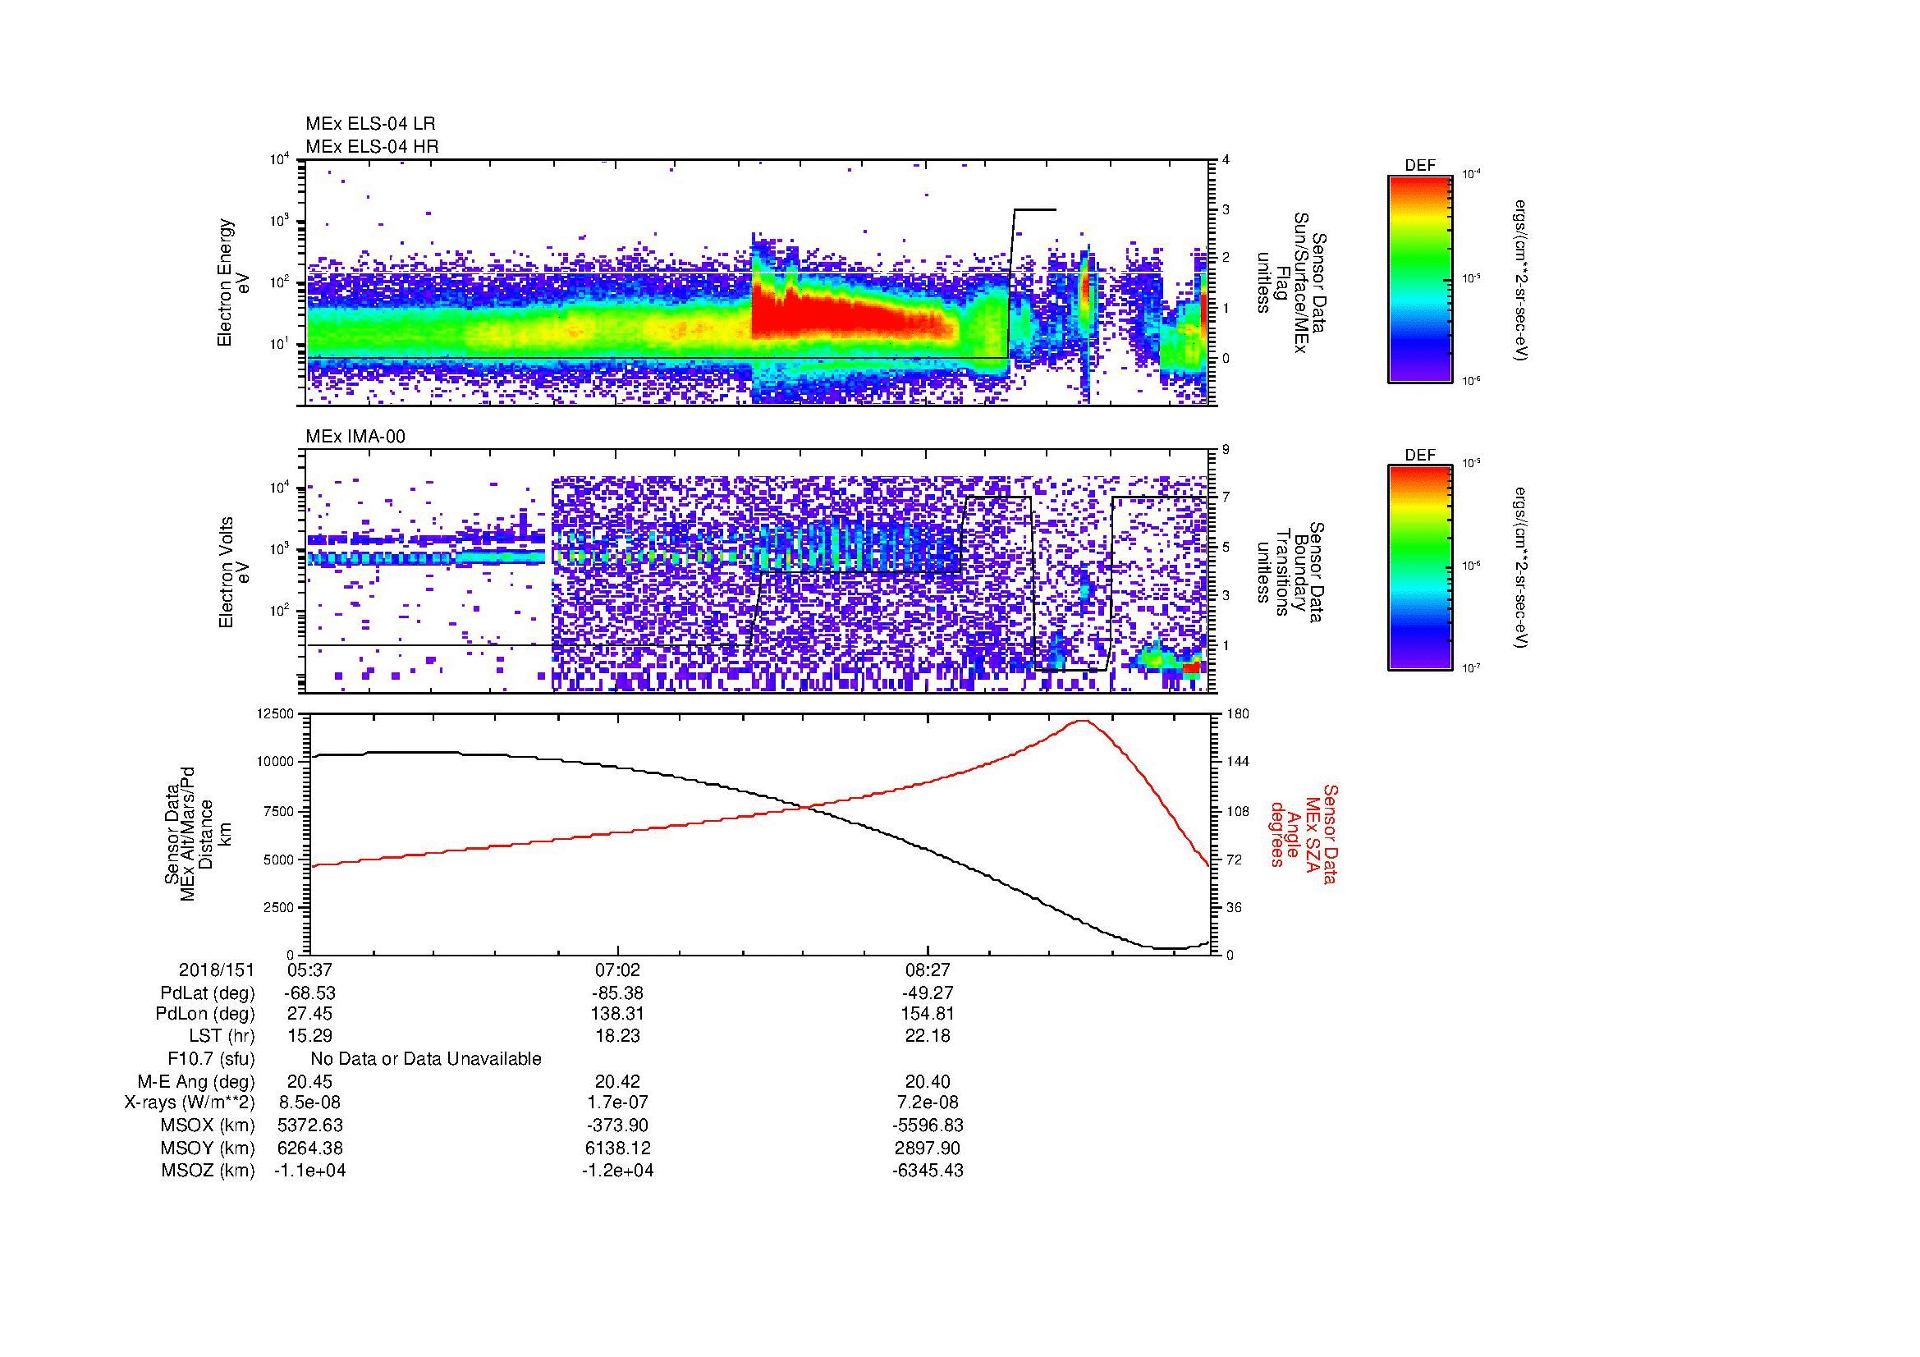Click M-E Ang value '20.42'
The width and height of the screenshot is (1920, 1357).
click(618, 1081)
